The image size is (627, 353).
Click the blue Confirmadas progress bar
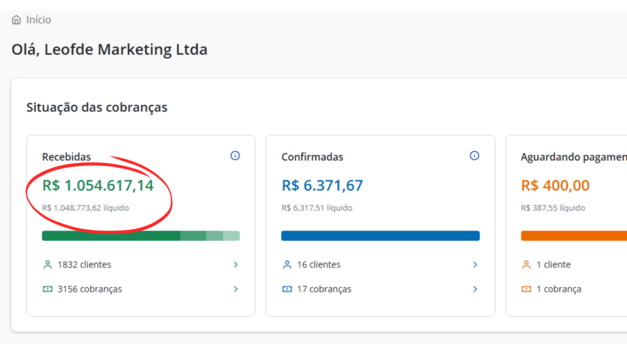click(x=380, y=236)
